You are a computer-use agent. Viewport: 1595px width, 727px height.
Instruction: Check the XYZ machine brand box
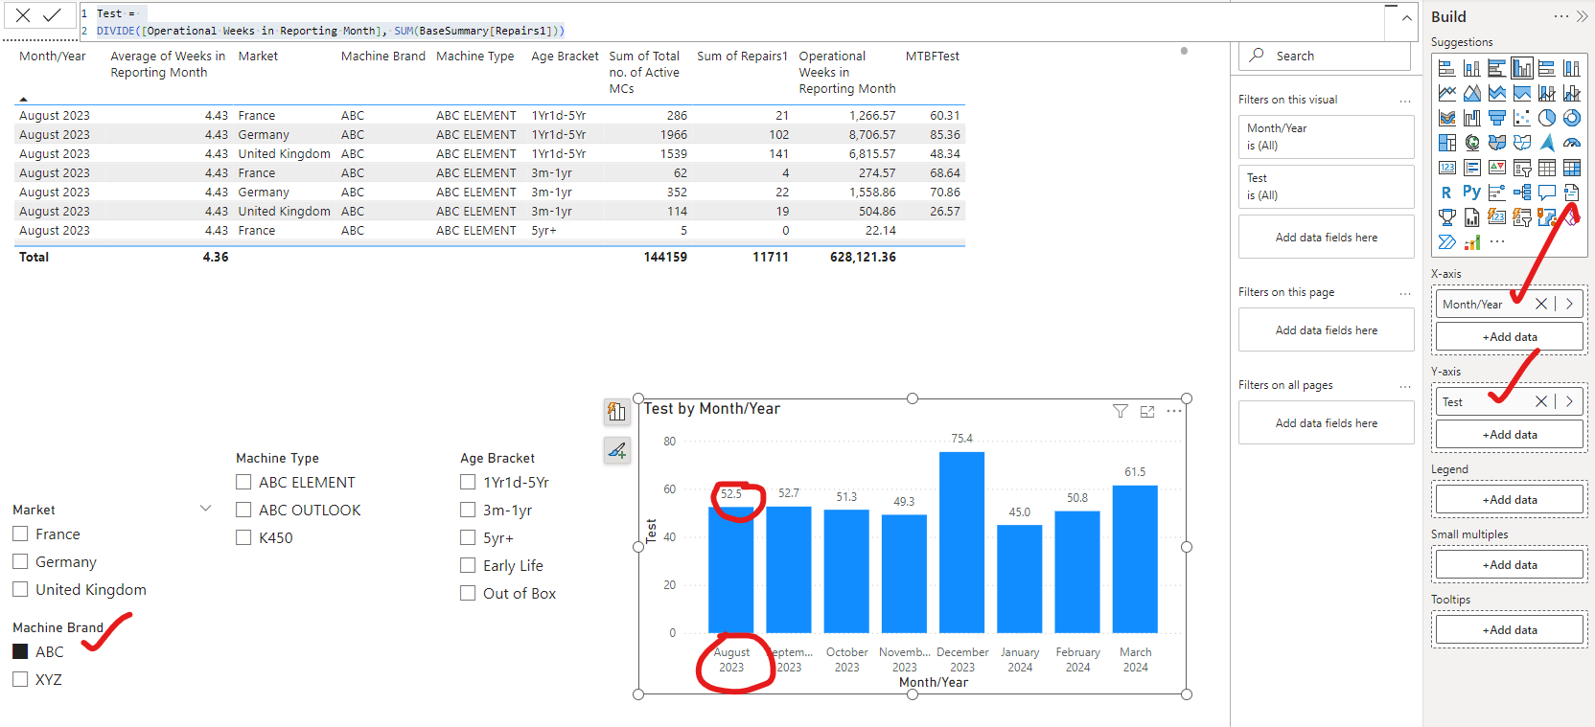20,679
